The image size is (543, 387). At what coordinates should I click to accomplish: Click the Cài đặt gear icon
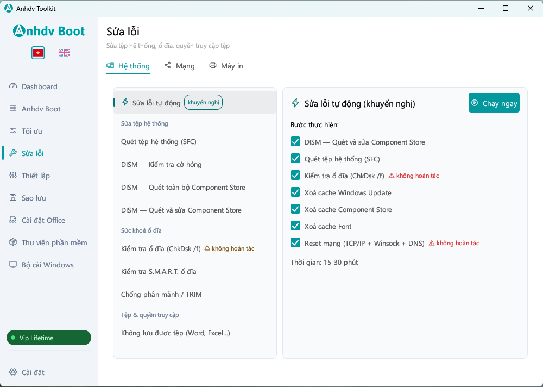pos(13,372)
